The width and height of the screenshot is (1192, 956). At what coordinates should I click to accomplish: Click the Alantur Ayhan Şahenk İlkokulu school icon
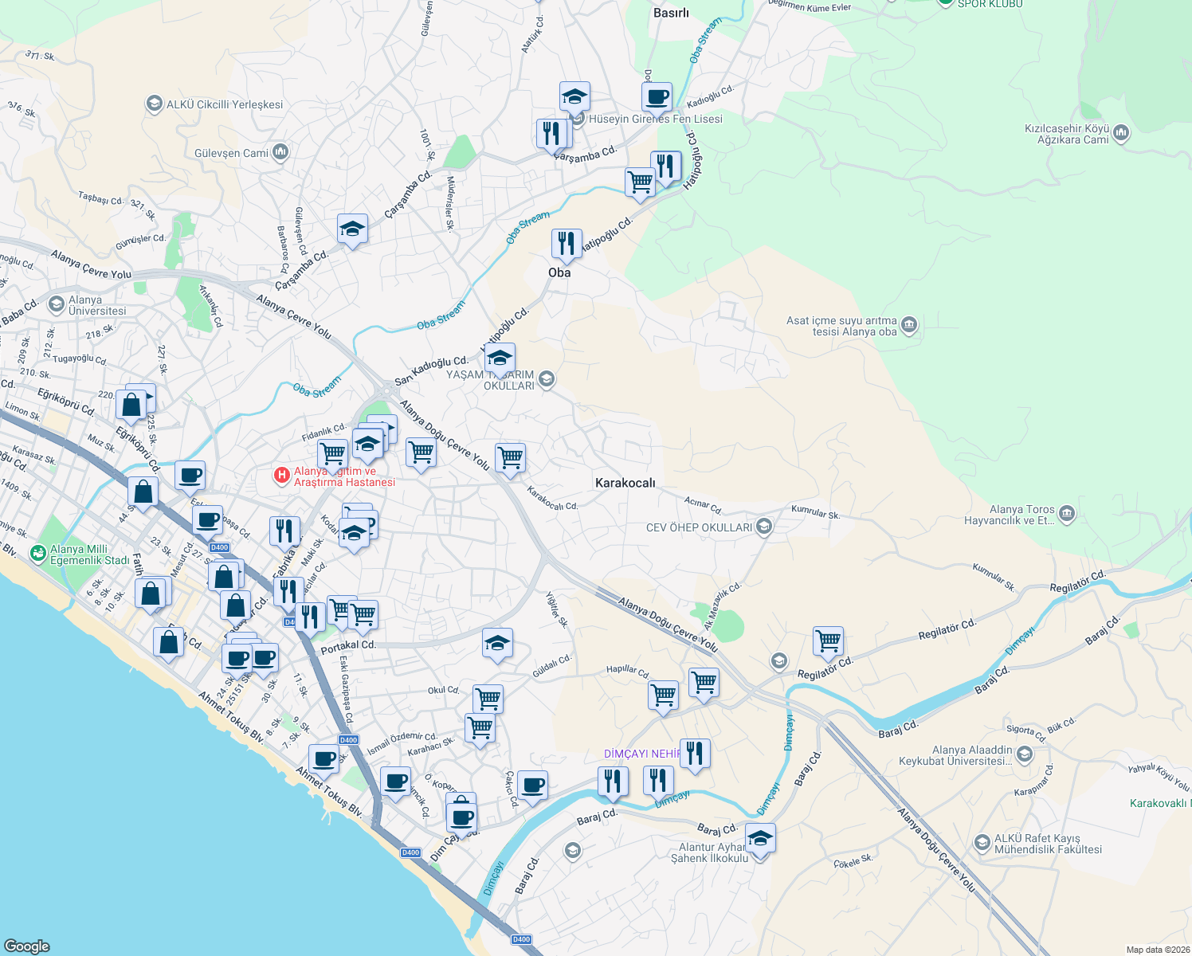point(762,838)
